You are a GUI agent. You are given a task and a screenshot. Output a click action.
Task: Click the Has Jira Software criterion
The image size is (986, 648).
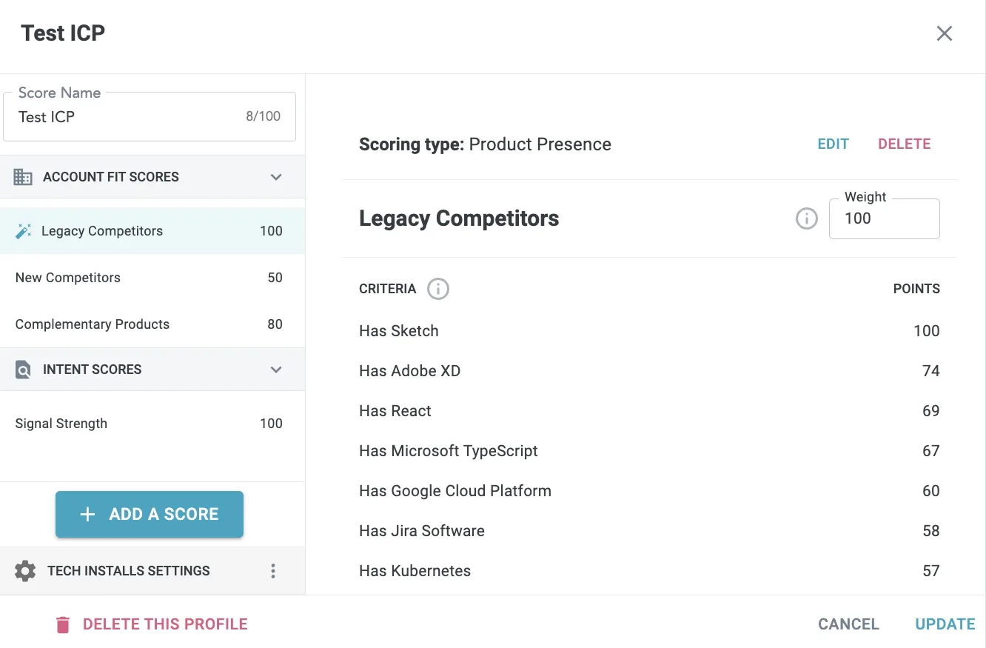[649, 531]
